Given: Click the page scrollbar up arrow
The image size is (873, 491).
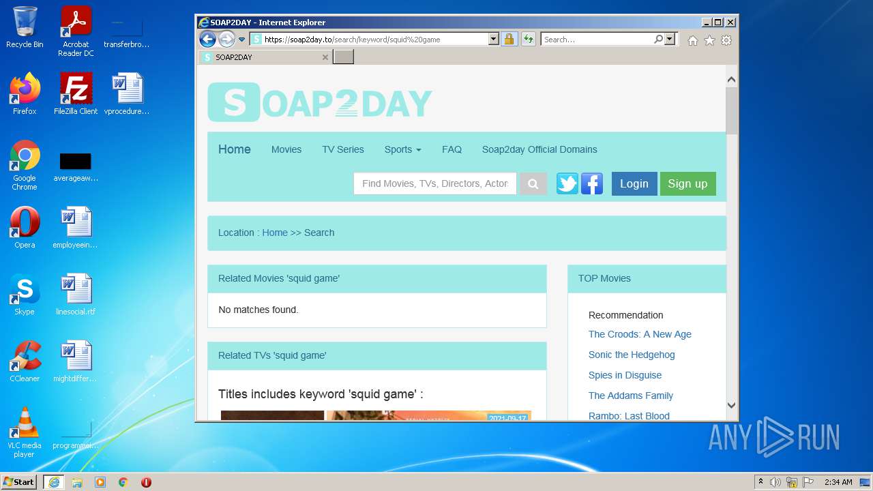Looking at the screenshot, I should (x=731, y=80).
